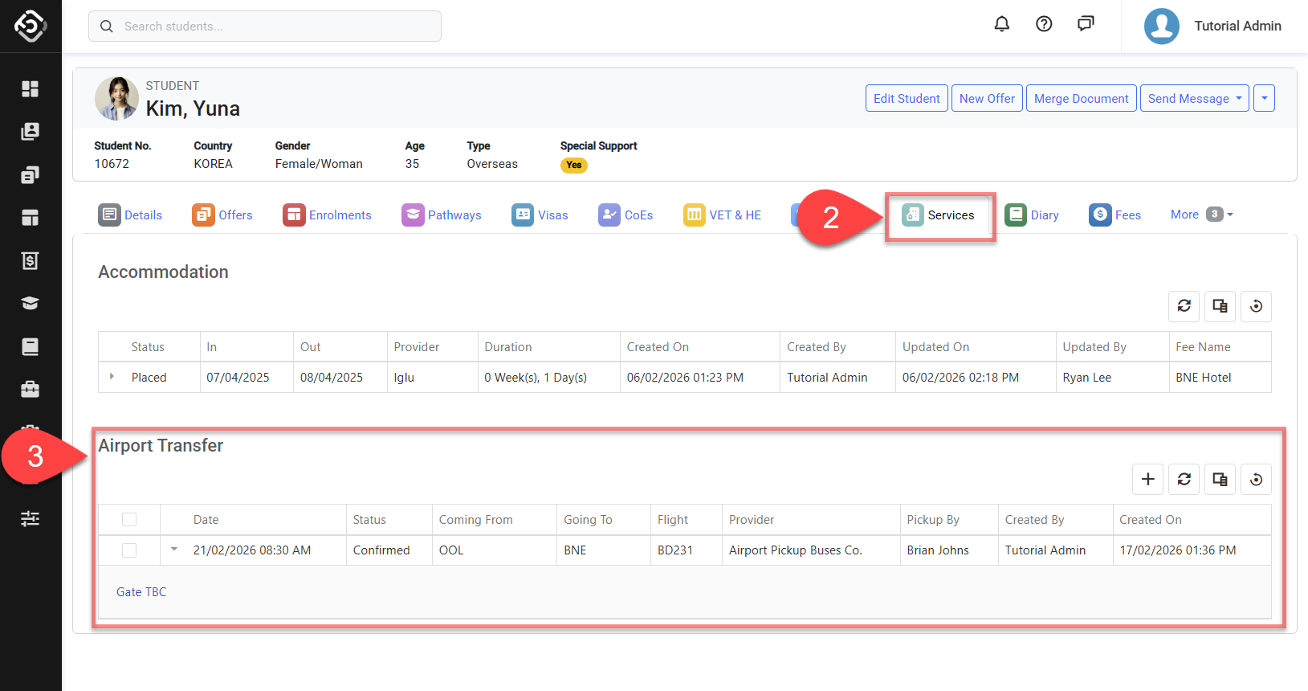Screen dimensions: 1308x691
Task: Click the sliders settings icon in sidebar
Action: (31, 518)
